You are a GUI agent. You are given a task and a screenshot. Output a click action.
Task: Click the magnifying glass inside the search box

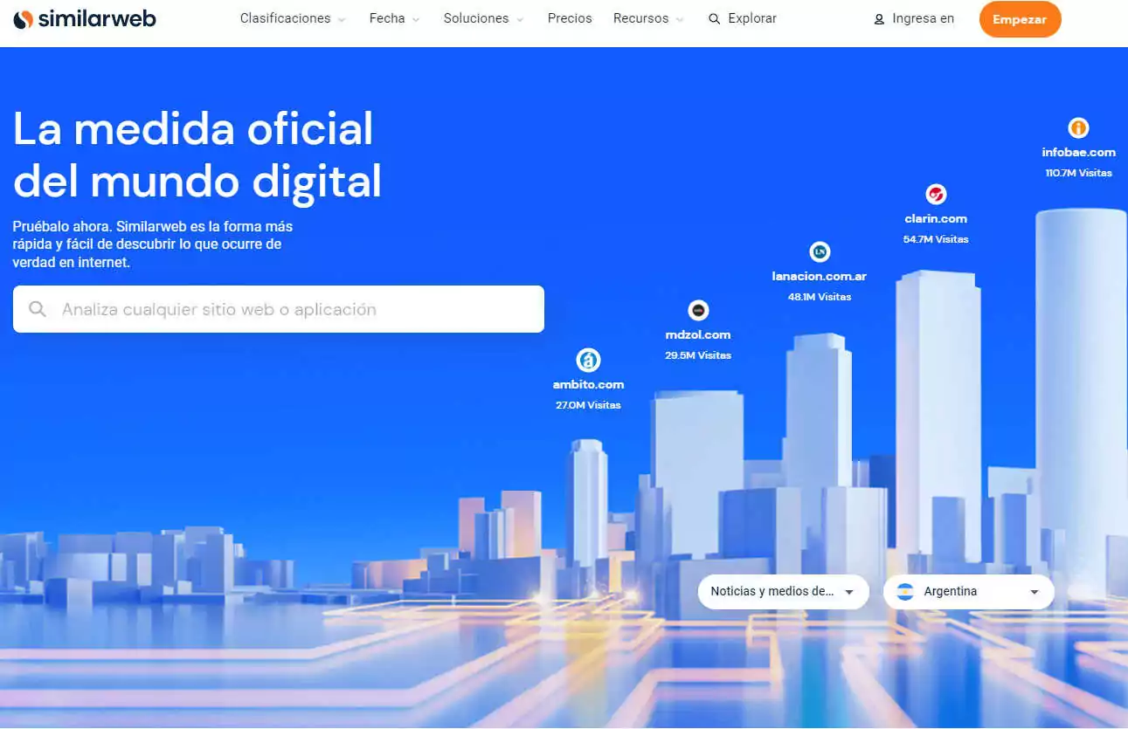pos(38,309)
